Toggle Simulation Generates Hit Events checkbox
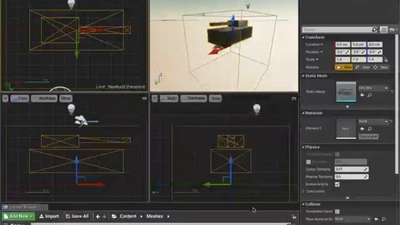 point(337,211)
